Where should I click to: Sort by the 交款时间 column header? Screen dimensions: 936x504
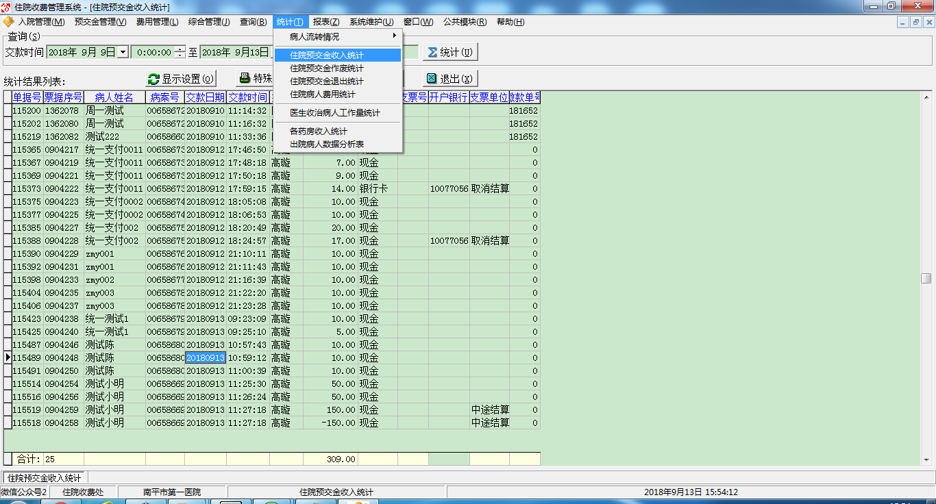pos(248,97)
